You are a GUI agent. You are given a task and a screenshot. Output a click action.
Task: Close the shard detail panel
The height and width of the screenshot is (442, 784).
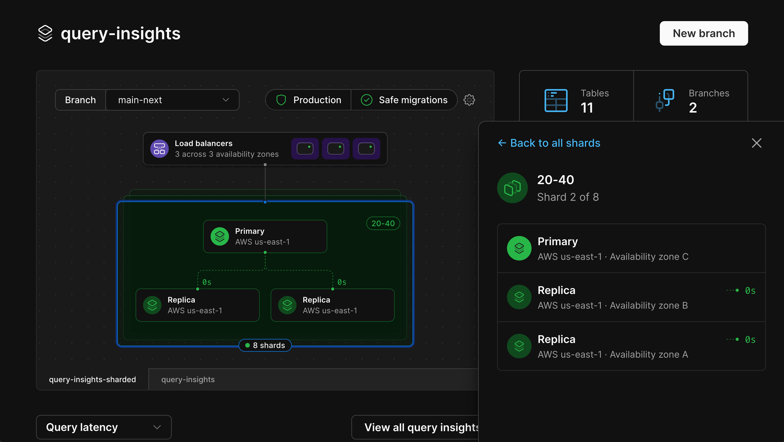757,143
